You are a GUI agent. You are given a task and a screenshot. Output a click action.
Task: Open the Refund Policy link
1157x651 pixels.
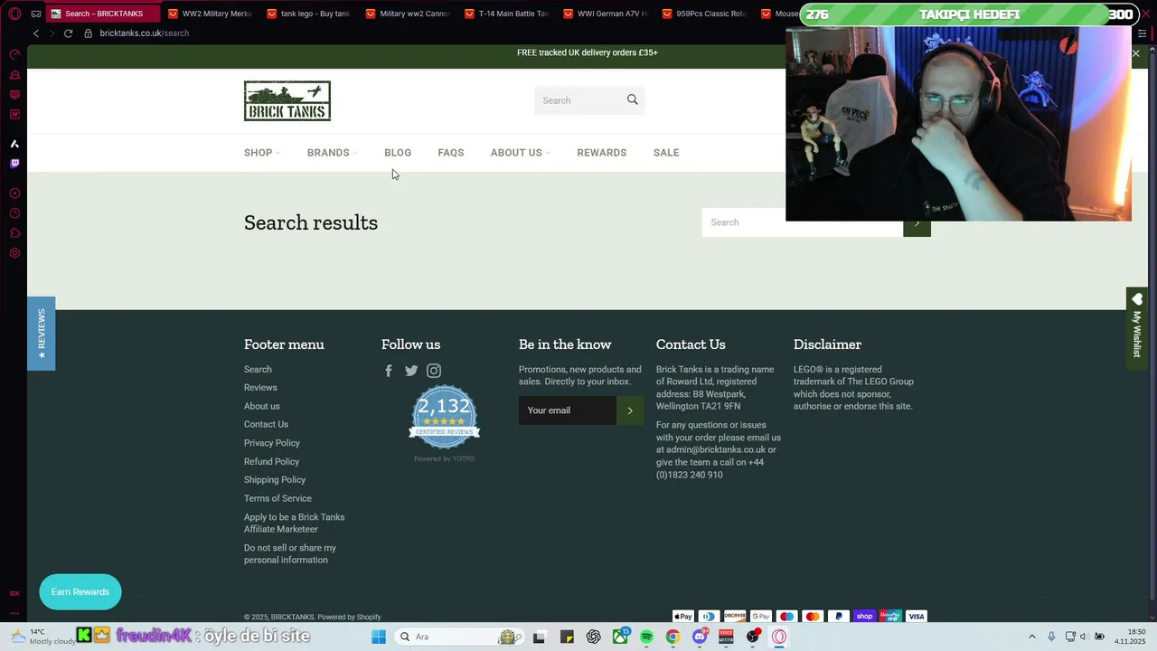coord(271,462)
